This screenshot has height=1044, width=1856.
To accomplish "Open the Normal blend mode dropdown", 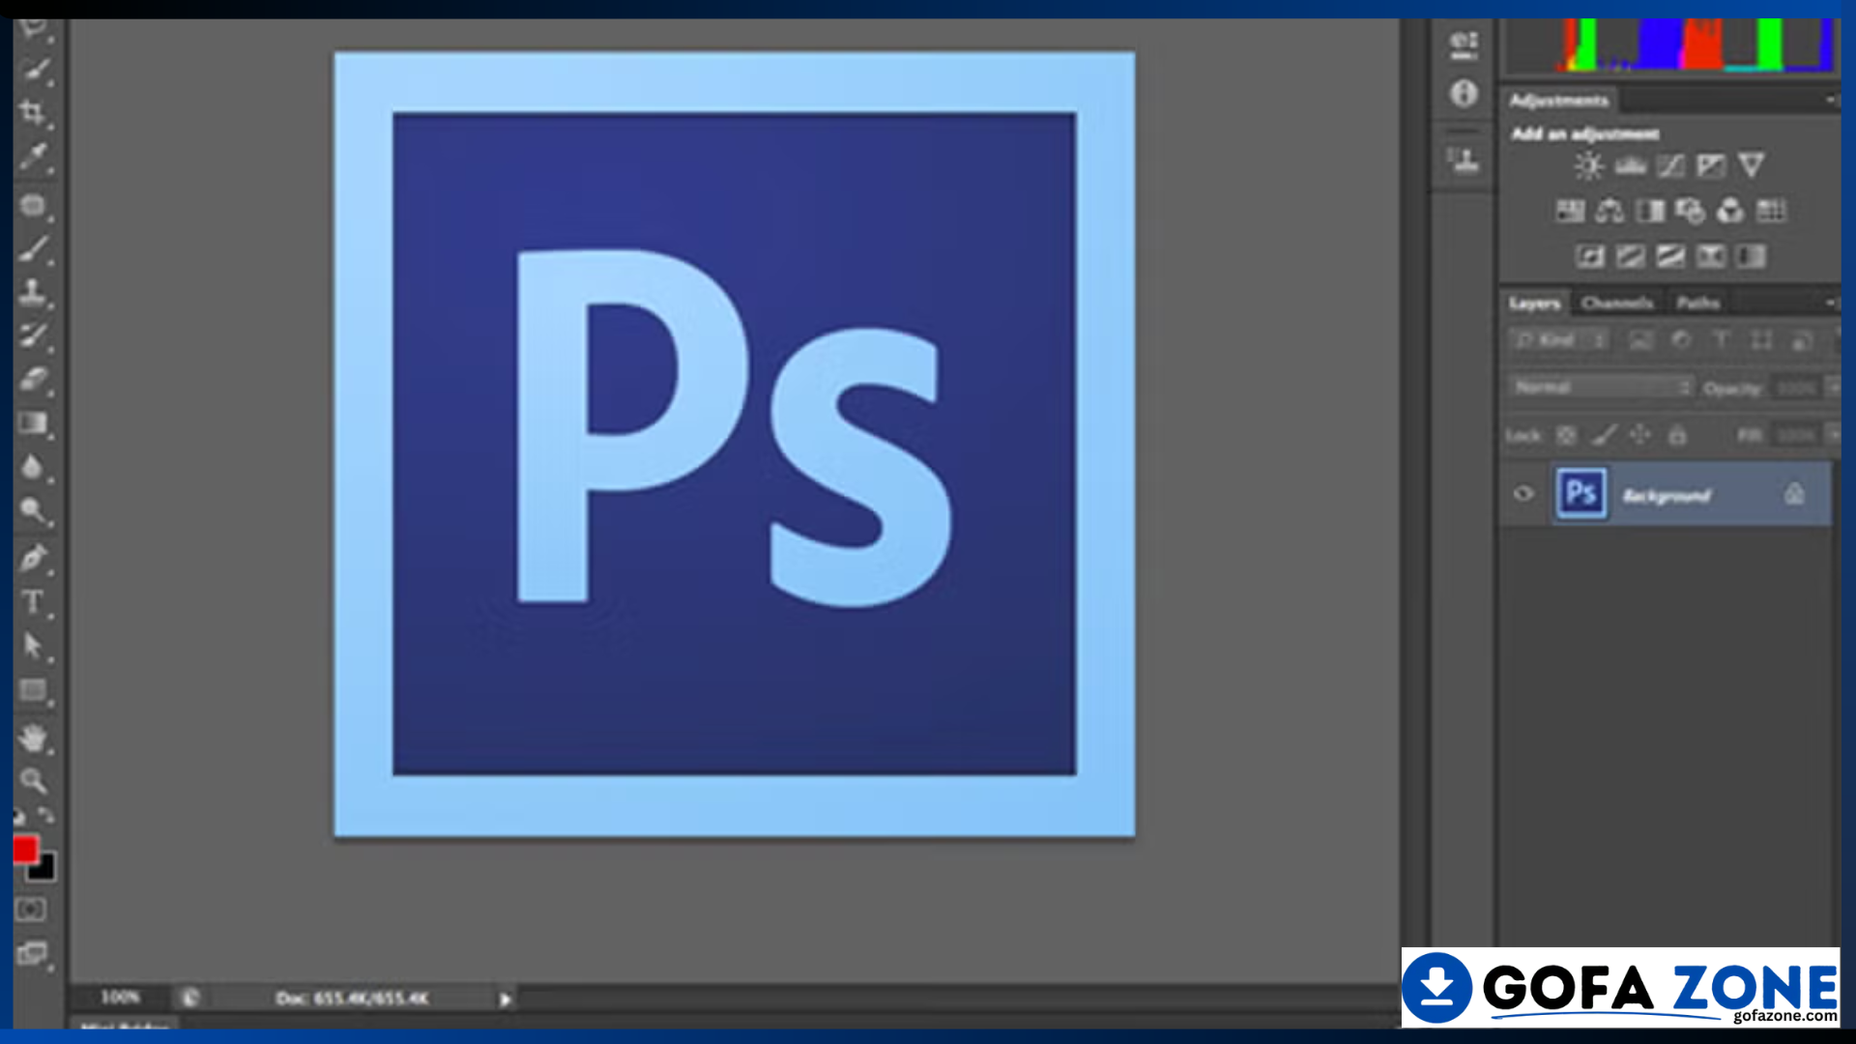I will (1601, 387).
